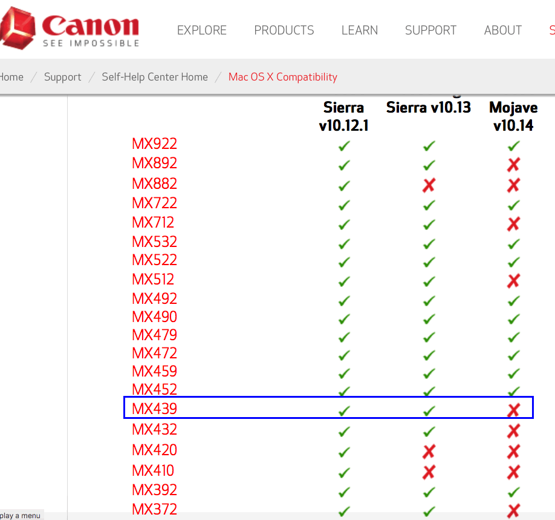Open the MX532 printer link
The width and height of the screenshot is (555, 520).
click(154, 242)
